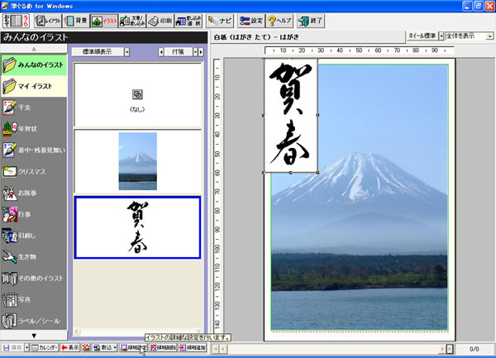Open the 写真 (Photo) category
Image resolution: width=496 pixels, height=358 pixels.
(x=34, y=299)
